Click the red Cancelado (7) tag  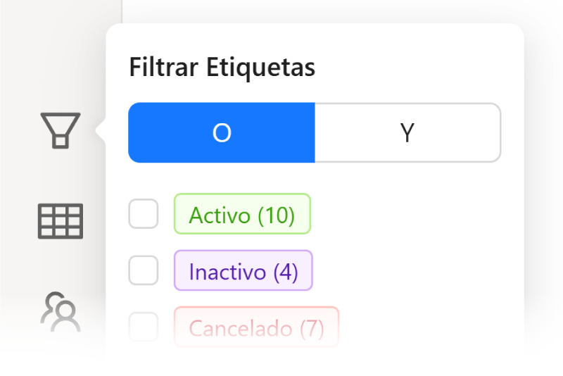[x=256, y=327]
